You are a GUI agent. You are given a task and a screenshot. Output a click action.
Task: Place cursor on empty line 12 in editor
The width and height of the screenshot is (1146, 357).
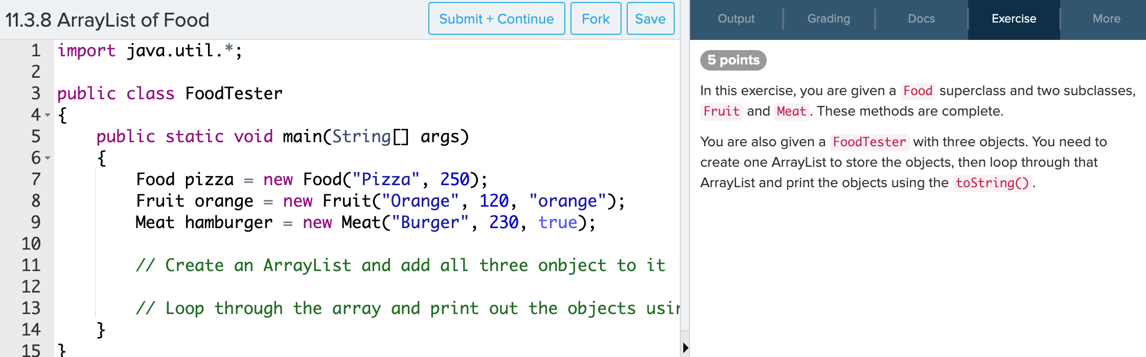358,286
